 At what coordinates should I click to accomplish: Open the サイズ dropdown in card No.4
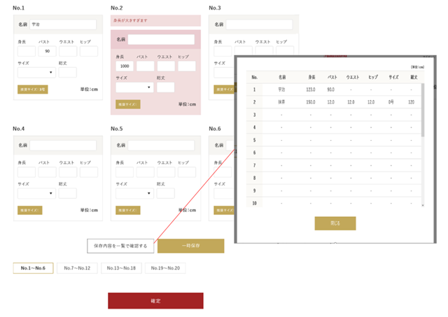point(36,193)
